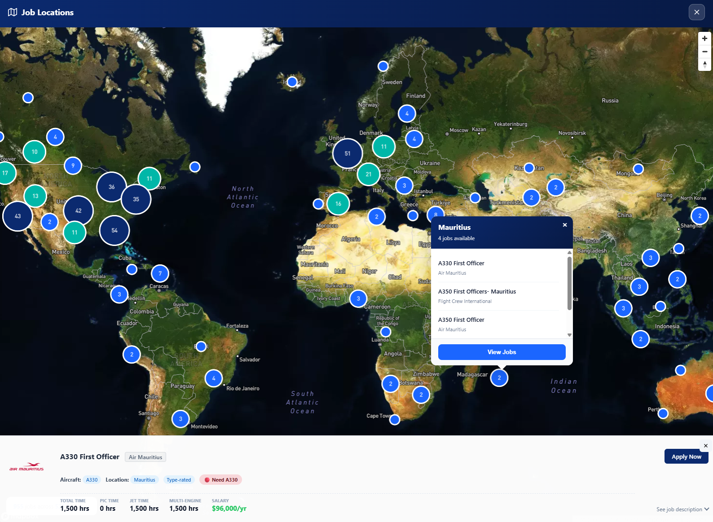713x522 pixels.
Task: Select the Iceland job marker
Action: [292, 82]
